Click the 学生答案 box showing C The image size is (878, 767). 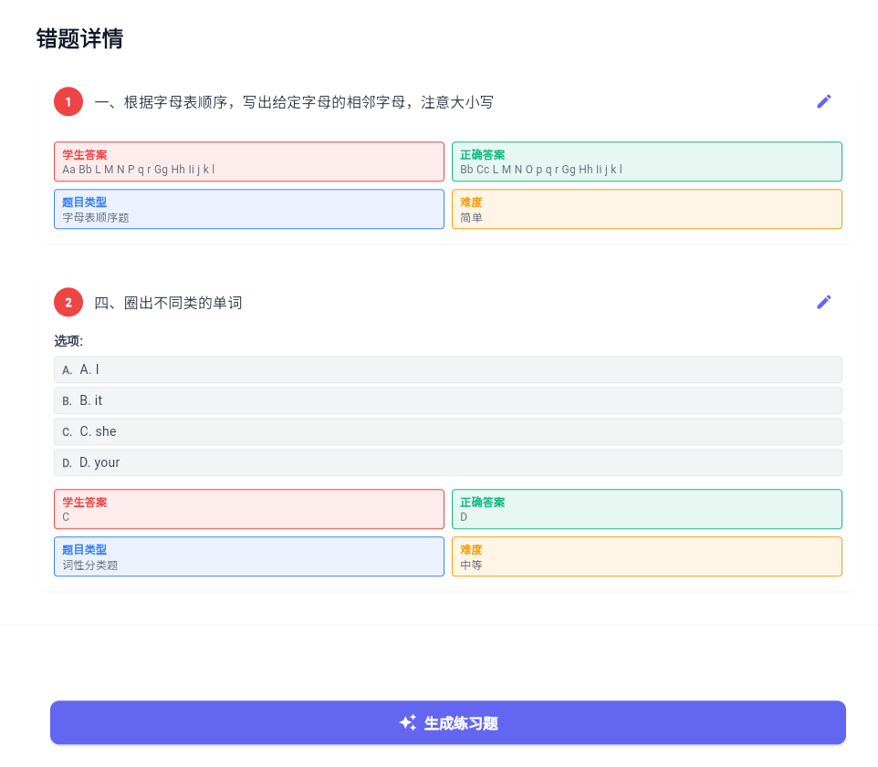click(249, 509)
